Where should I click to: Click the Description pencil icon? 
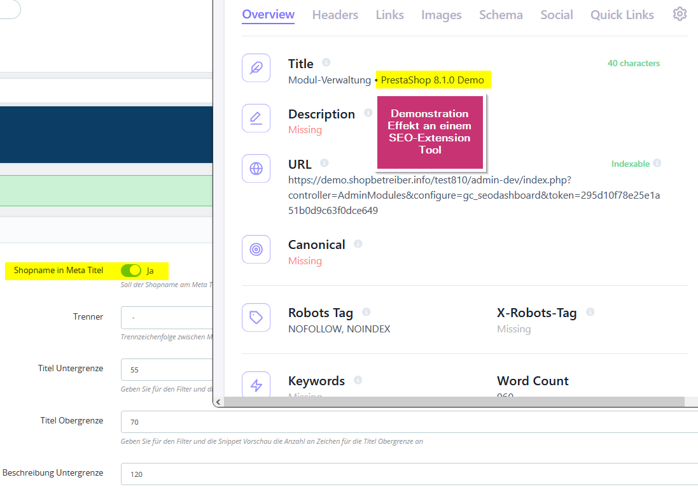(256, 118)
